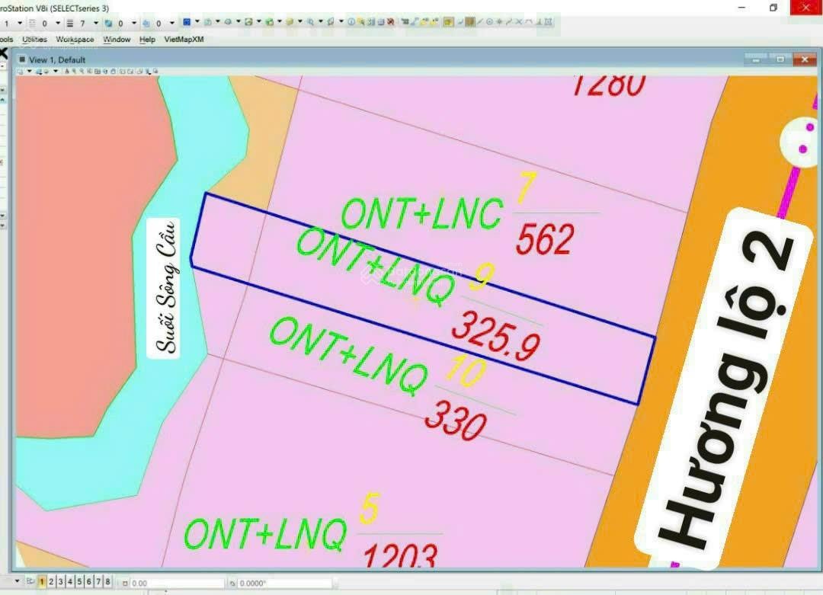This screenshot has height=595, width=823.
Task: Click the view attributes icon in View 1 toolbar
Action: click(21, 72)
